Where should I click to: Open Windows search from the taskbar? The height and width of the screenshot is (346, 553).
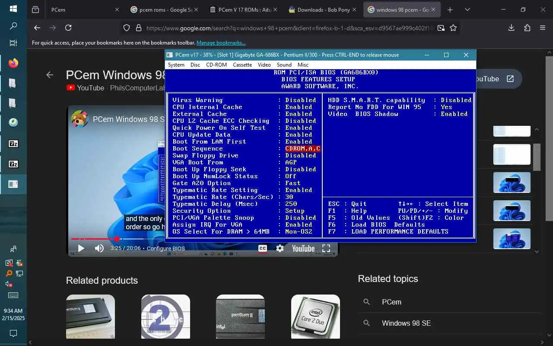click(13, 26)
